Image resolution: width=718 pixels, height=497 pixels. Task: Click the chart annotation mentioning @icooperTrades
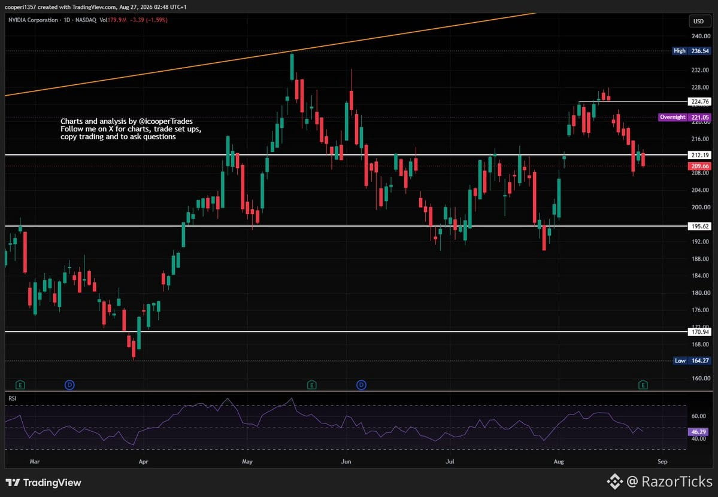131,129
